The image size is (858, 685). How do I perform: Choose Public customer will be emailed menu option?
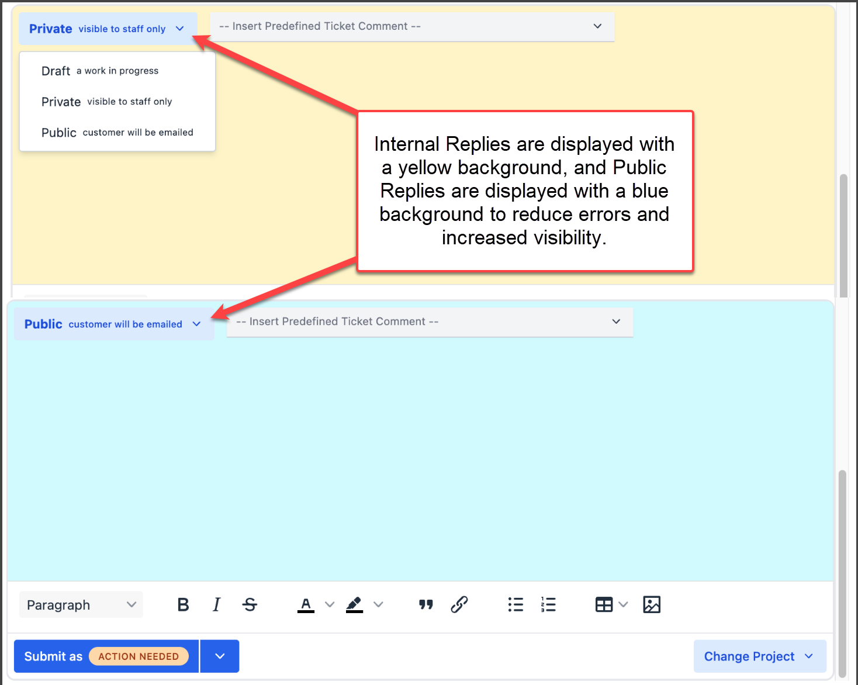pos(117,133)
